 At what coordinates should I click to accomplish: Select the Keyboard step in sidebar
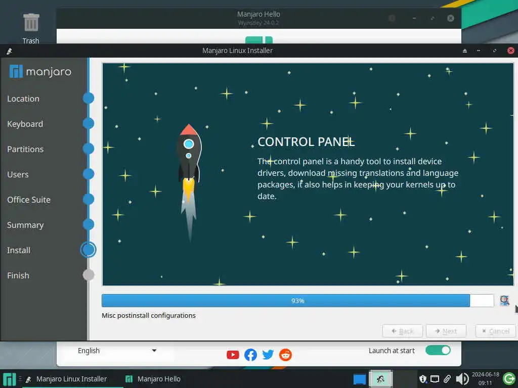[25, 124]
